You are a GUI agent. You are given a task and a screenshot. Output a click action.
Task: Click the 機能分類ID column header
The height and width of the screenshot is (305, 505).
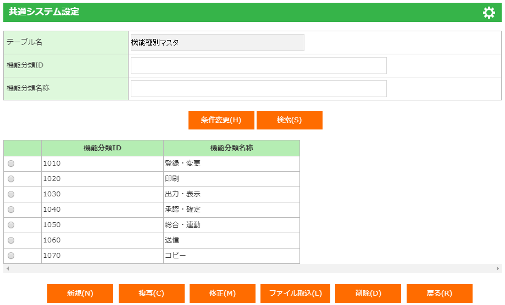pos(102,148)
